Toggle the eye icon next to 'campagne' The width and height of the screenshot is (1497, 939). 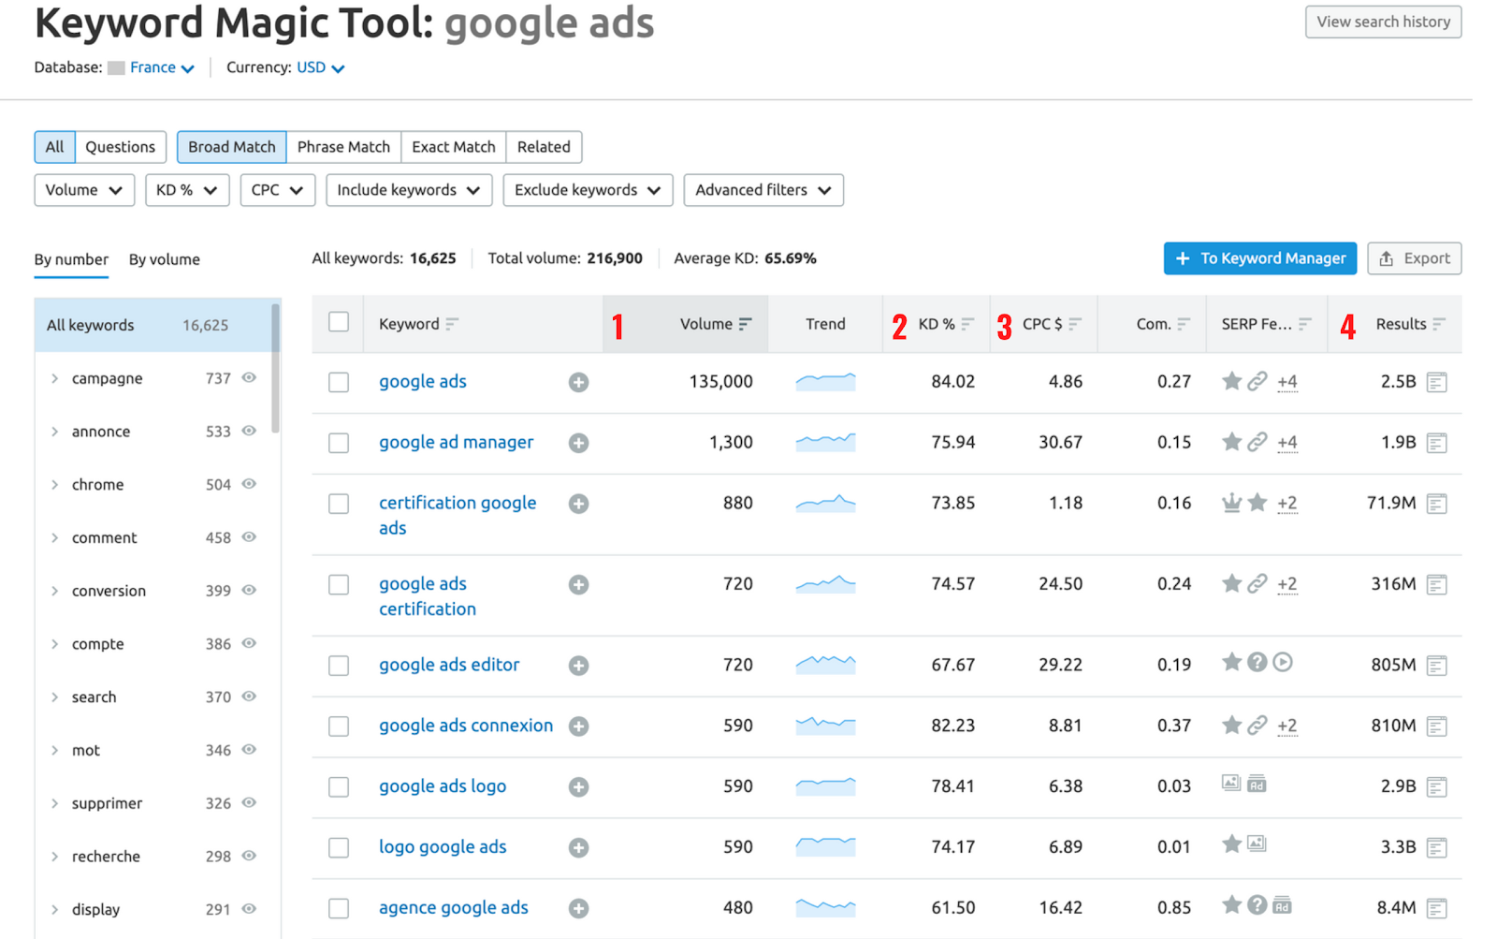click(x=249, y=378)
